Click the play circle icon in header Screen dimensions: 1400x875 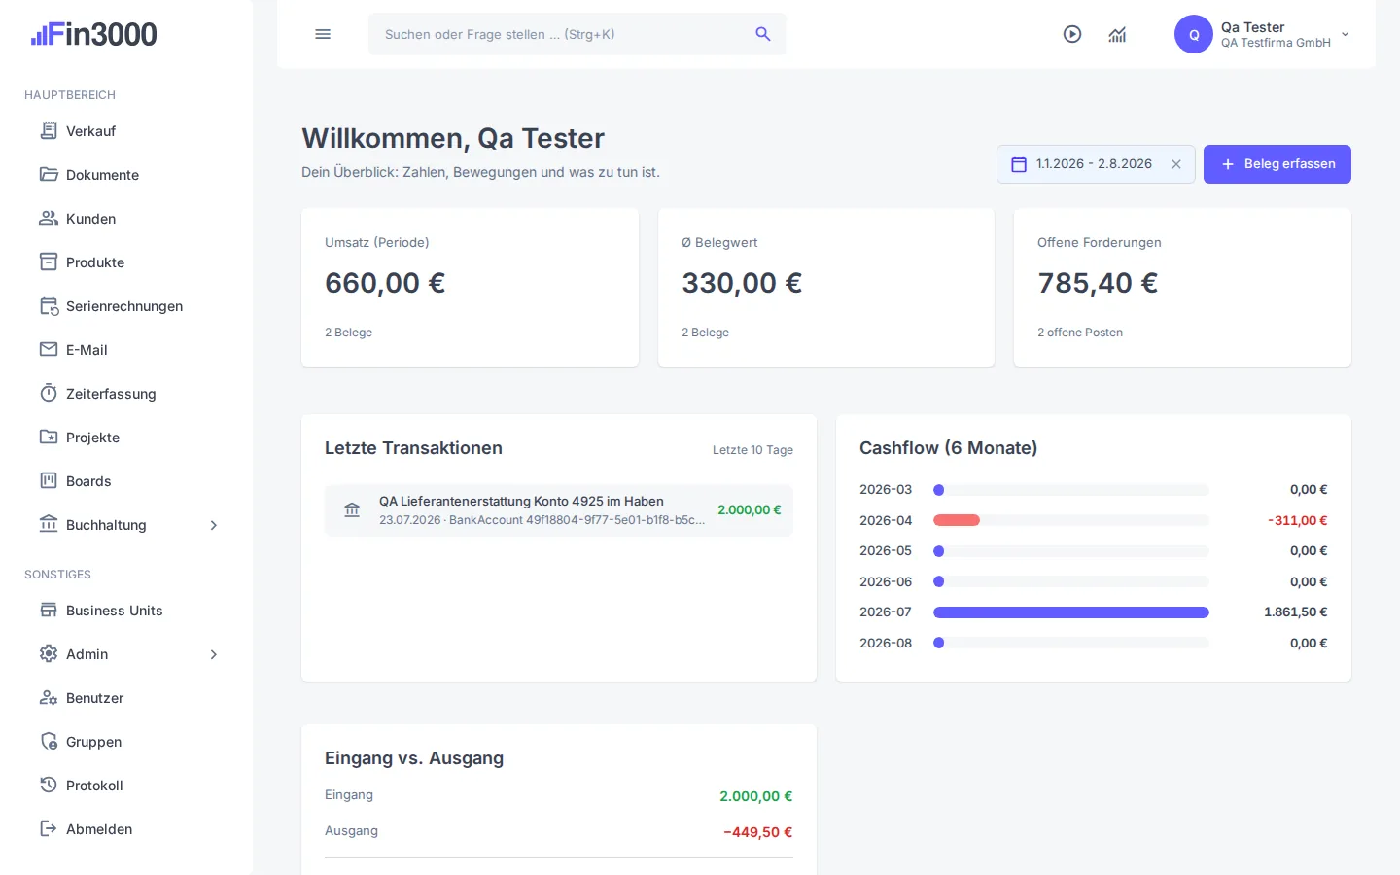(x=1072, y=34)
